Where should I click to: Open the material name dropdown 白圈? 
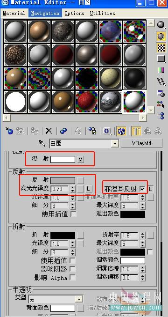tap(115, 144)
